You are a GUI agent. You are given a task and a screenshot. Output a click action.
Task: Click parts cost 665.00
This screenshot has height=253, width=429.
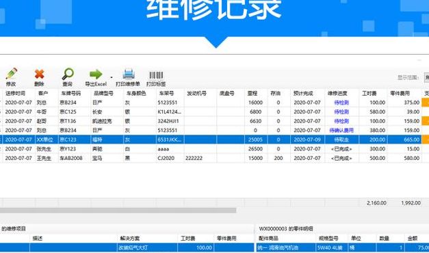[412, 139]
